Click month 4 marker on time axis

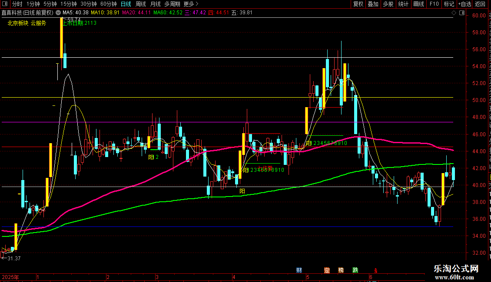tap(234, 277)
